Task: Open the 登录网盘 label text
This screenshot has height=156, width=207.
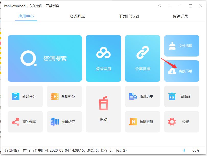Action: point(103,69)
